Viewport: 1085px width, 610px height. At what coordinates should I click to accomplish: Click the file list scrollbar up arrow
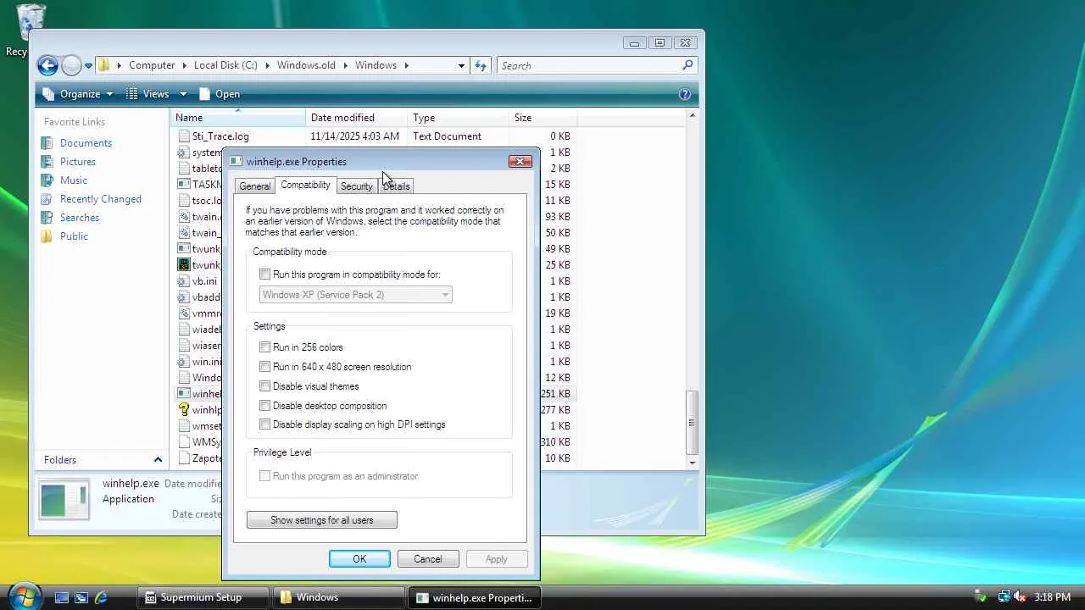692,115
